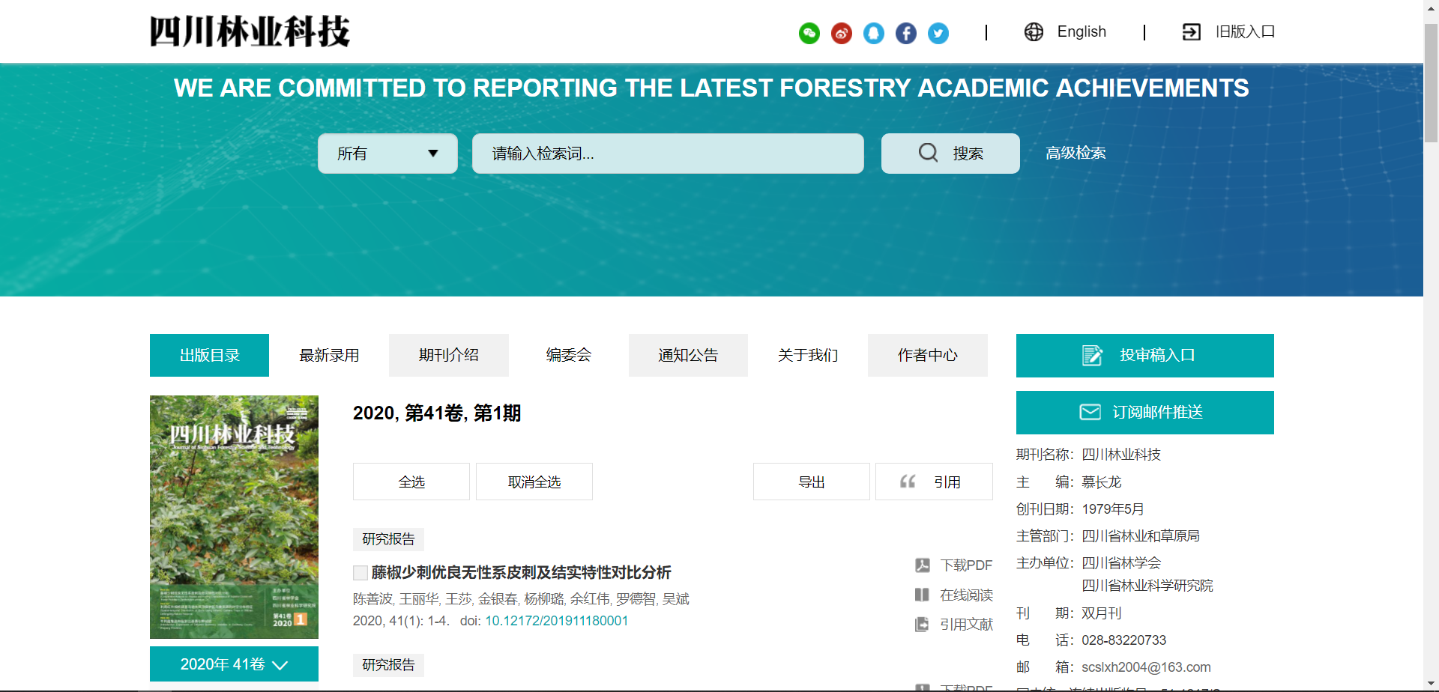Viewport: 1439px width, 692px height.
Task: Expand the 2020年 41卷 volume selector
Action: (x=234, y=664)
